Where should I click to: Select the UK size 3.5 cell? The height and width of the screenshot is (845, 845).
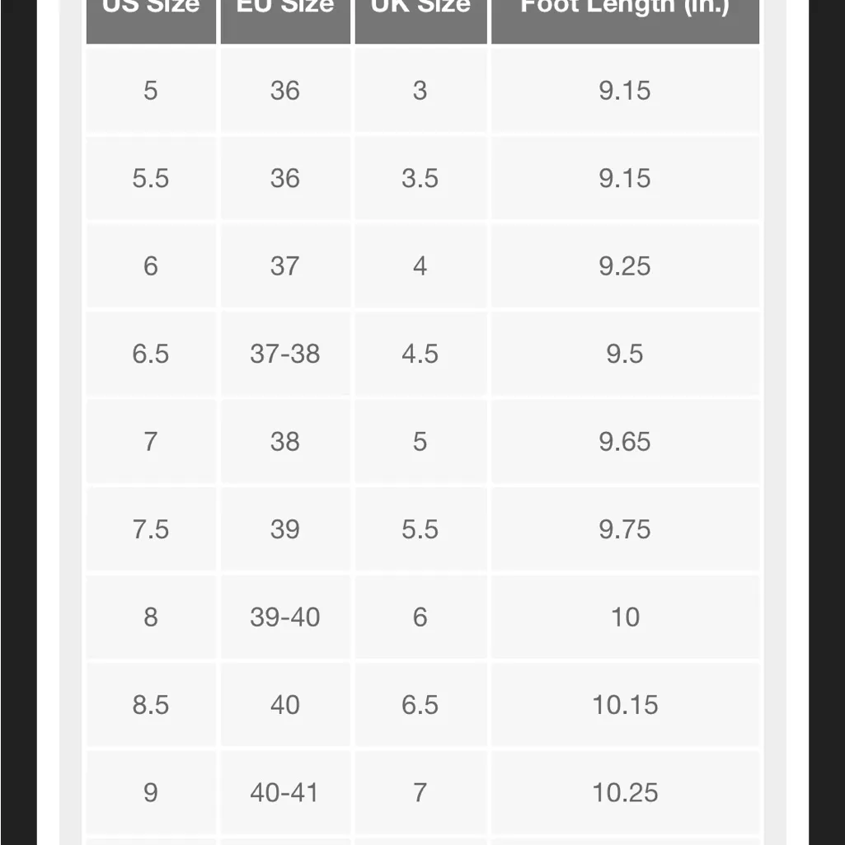tap(420, 178)
